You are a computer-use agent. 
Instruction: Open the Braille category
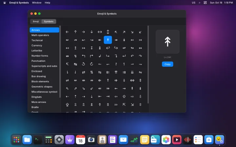pos(44,107)
